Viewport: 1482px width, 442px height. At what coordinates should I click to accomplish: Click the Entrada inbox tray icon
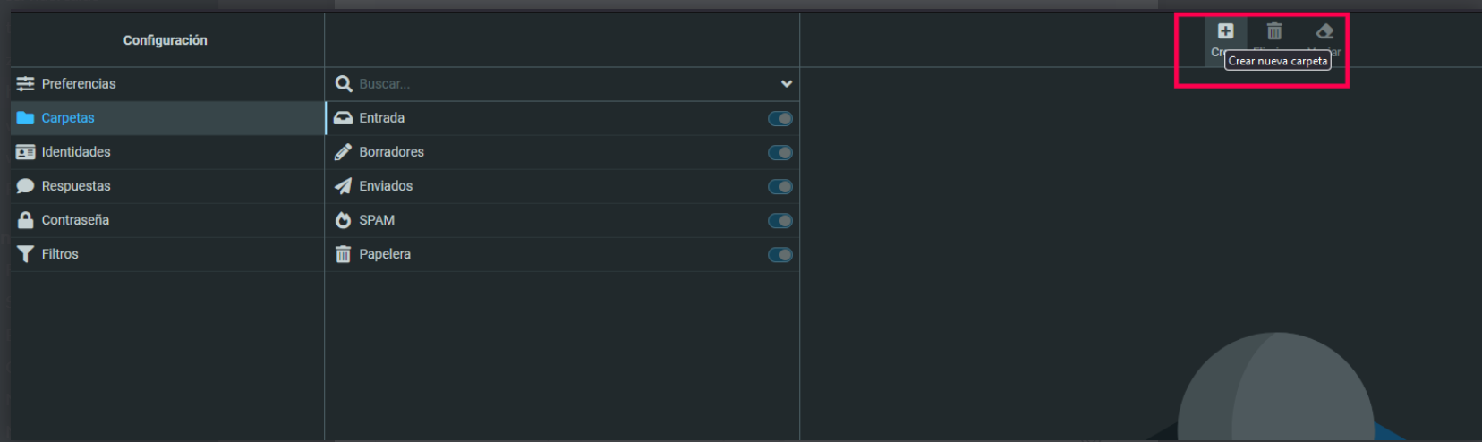343,118
